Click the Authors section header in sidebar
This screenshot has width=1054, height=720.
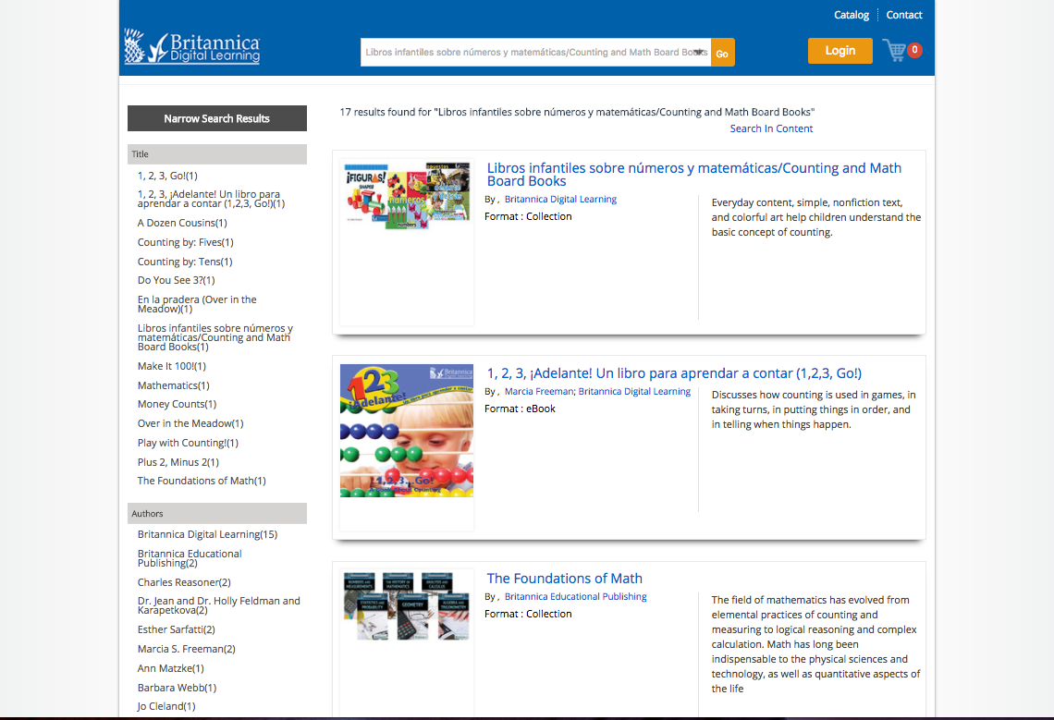[217, 514]
